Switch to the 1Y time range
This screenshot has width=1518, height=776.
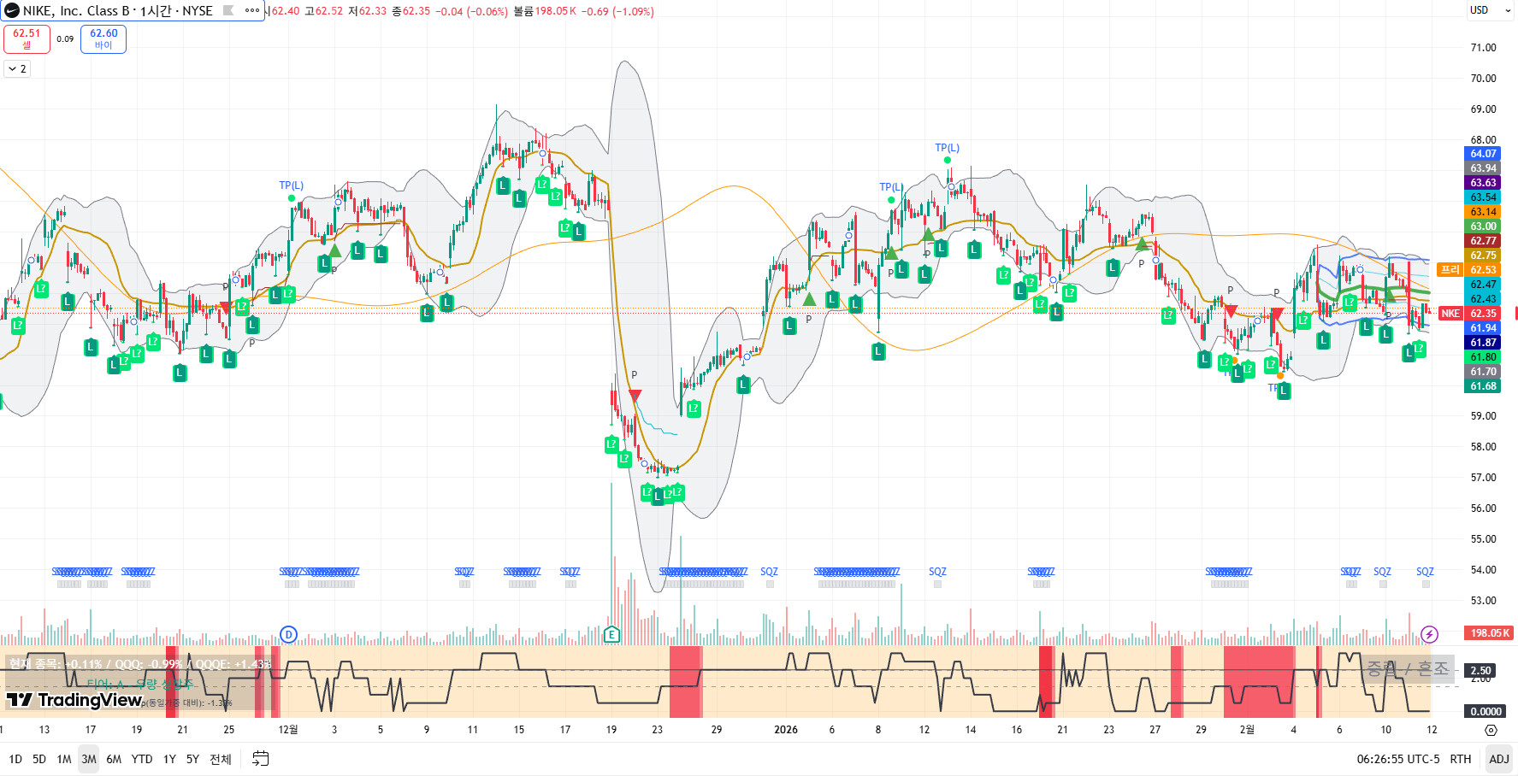pyautogui.click(x=169, y=759)
